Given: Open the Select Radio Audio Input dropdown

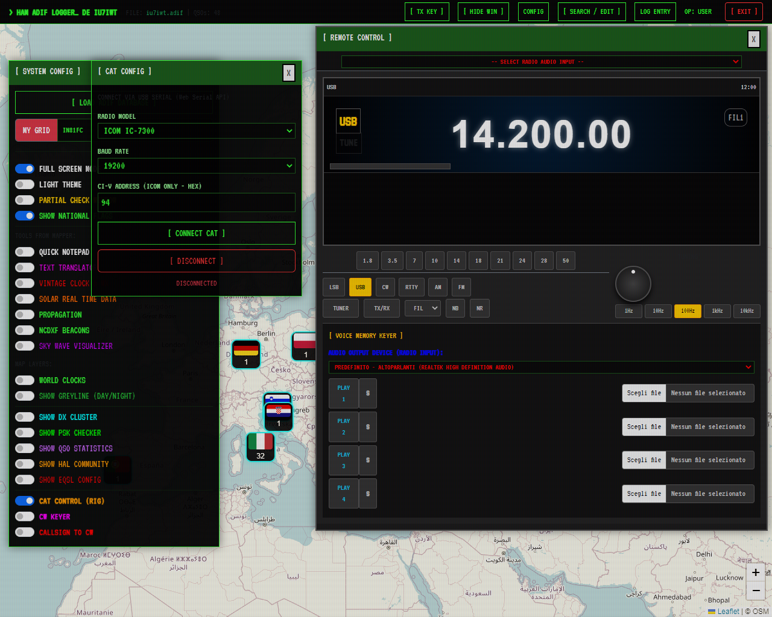Looking at the screenshot, I should pos(541,61).
